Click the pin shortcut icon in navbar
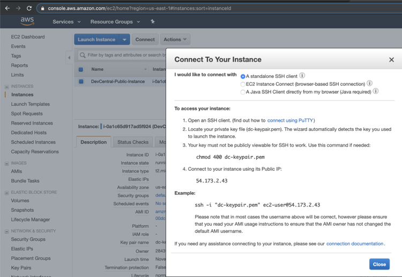The image size is (402, 277). 153,22
